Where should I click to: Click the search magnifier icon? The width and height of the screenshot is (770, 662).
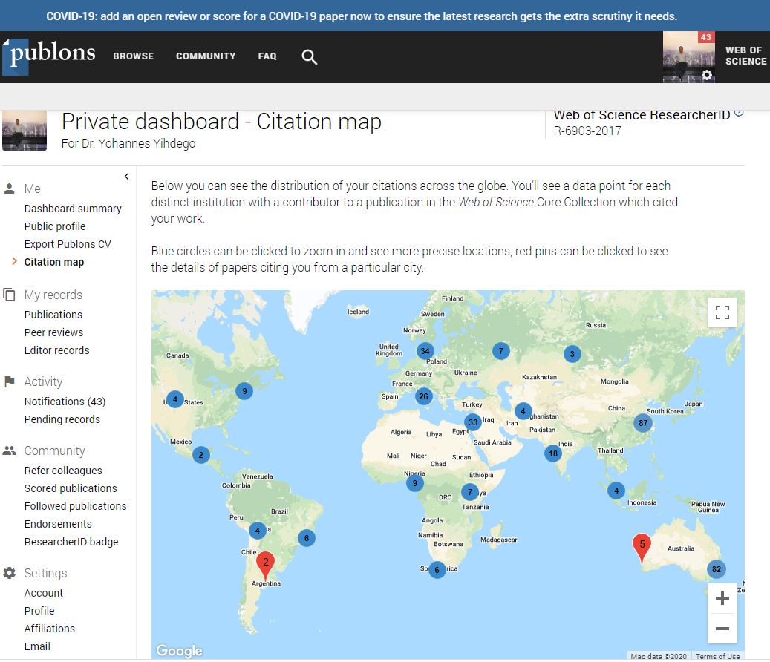[x=310, y=57]
